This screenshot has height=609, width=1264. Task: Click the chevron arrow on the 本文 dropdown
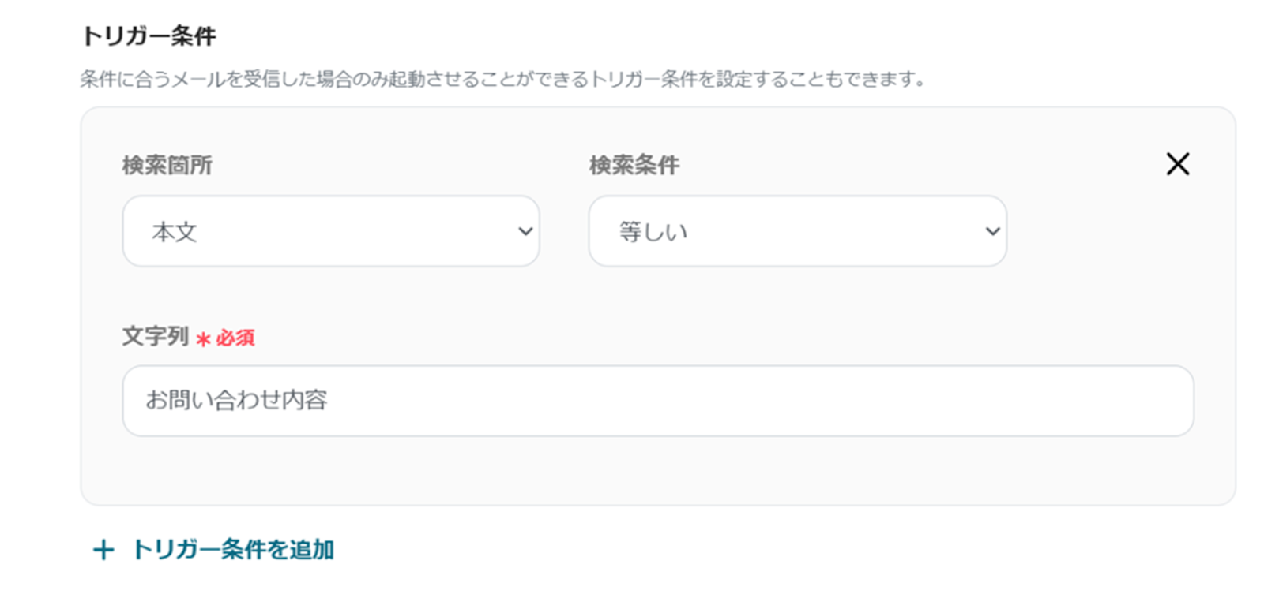525,231
